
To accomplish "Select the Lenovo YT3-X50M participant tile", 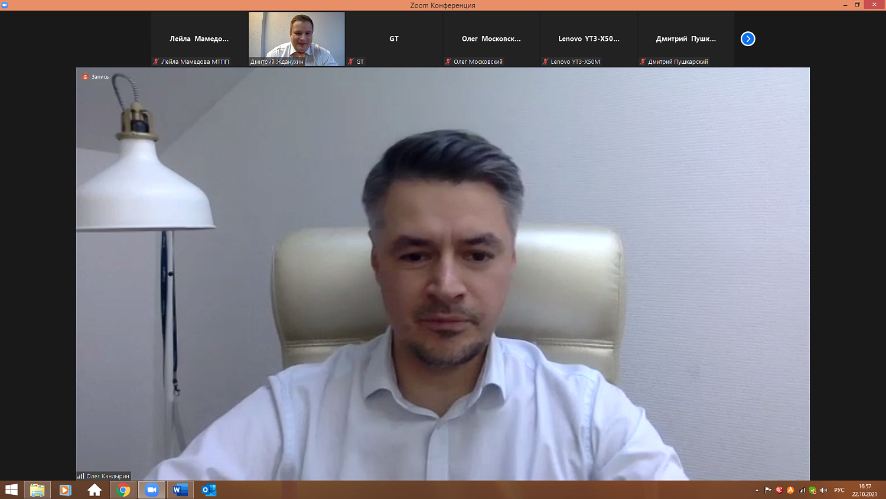I will pos(588,39).
